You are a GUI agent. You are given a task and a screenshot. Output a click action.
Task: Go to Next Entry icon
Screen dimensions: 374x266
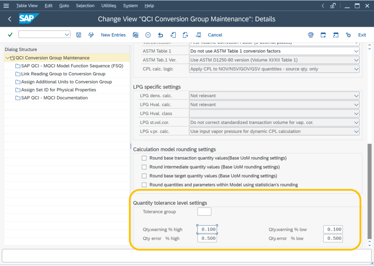185,35
